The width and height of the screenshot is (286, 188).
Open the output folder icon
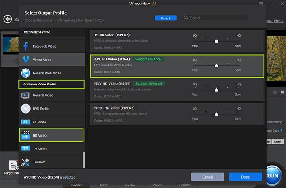pos(283,92)
